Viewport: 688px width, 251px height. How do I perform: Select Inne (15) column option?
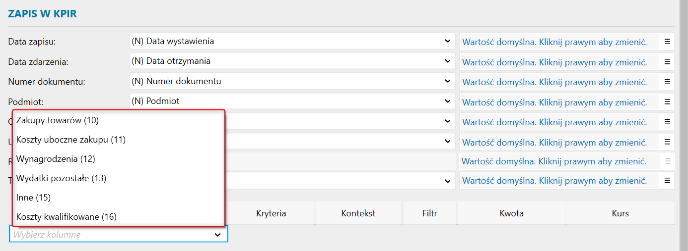pyautogui.click(x=34, y=198)
